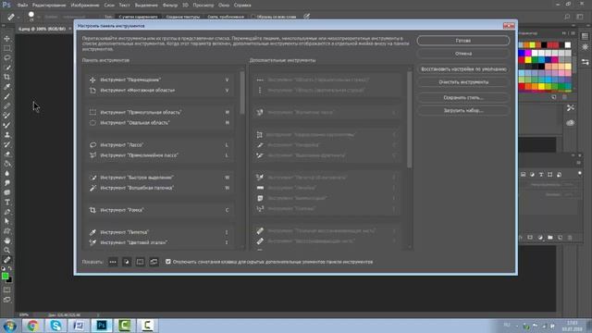This screenshot has width=592, height=333.
Task: Switch to the '4.png @ 100%' document tab
Action: click(42, 29)
